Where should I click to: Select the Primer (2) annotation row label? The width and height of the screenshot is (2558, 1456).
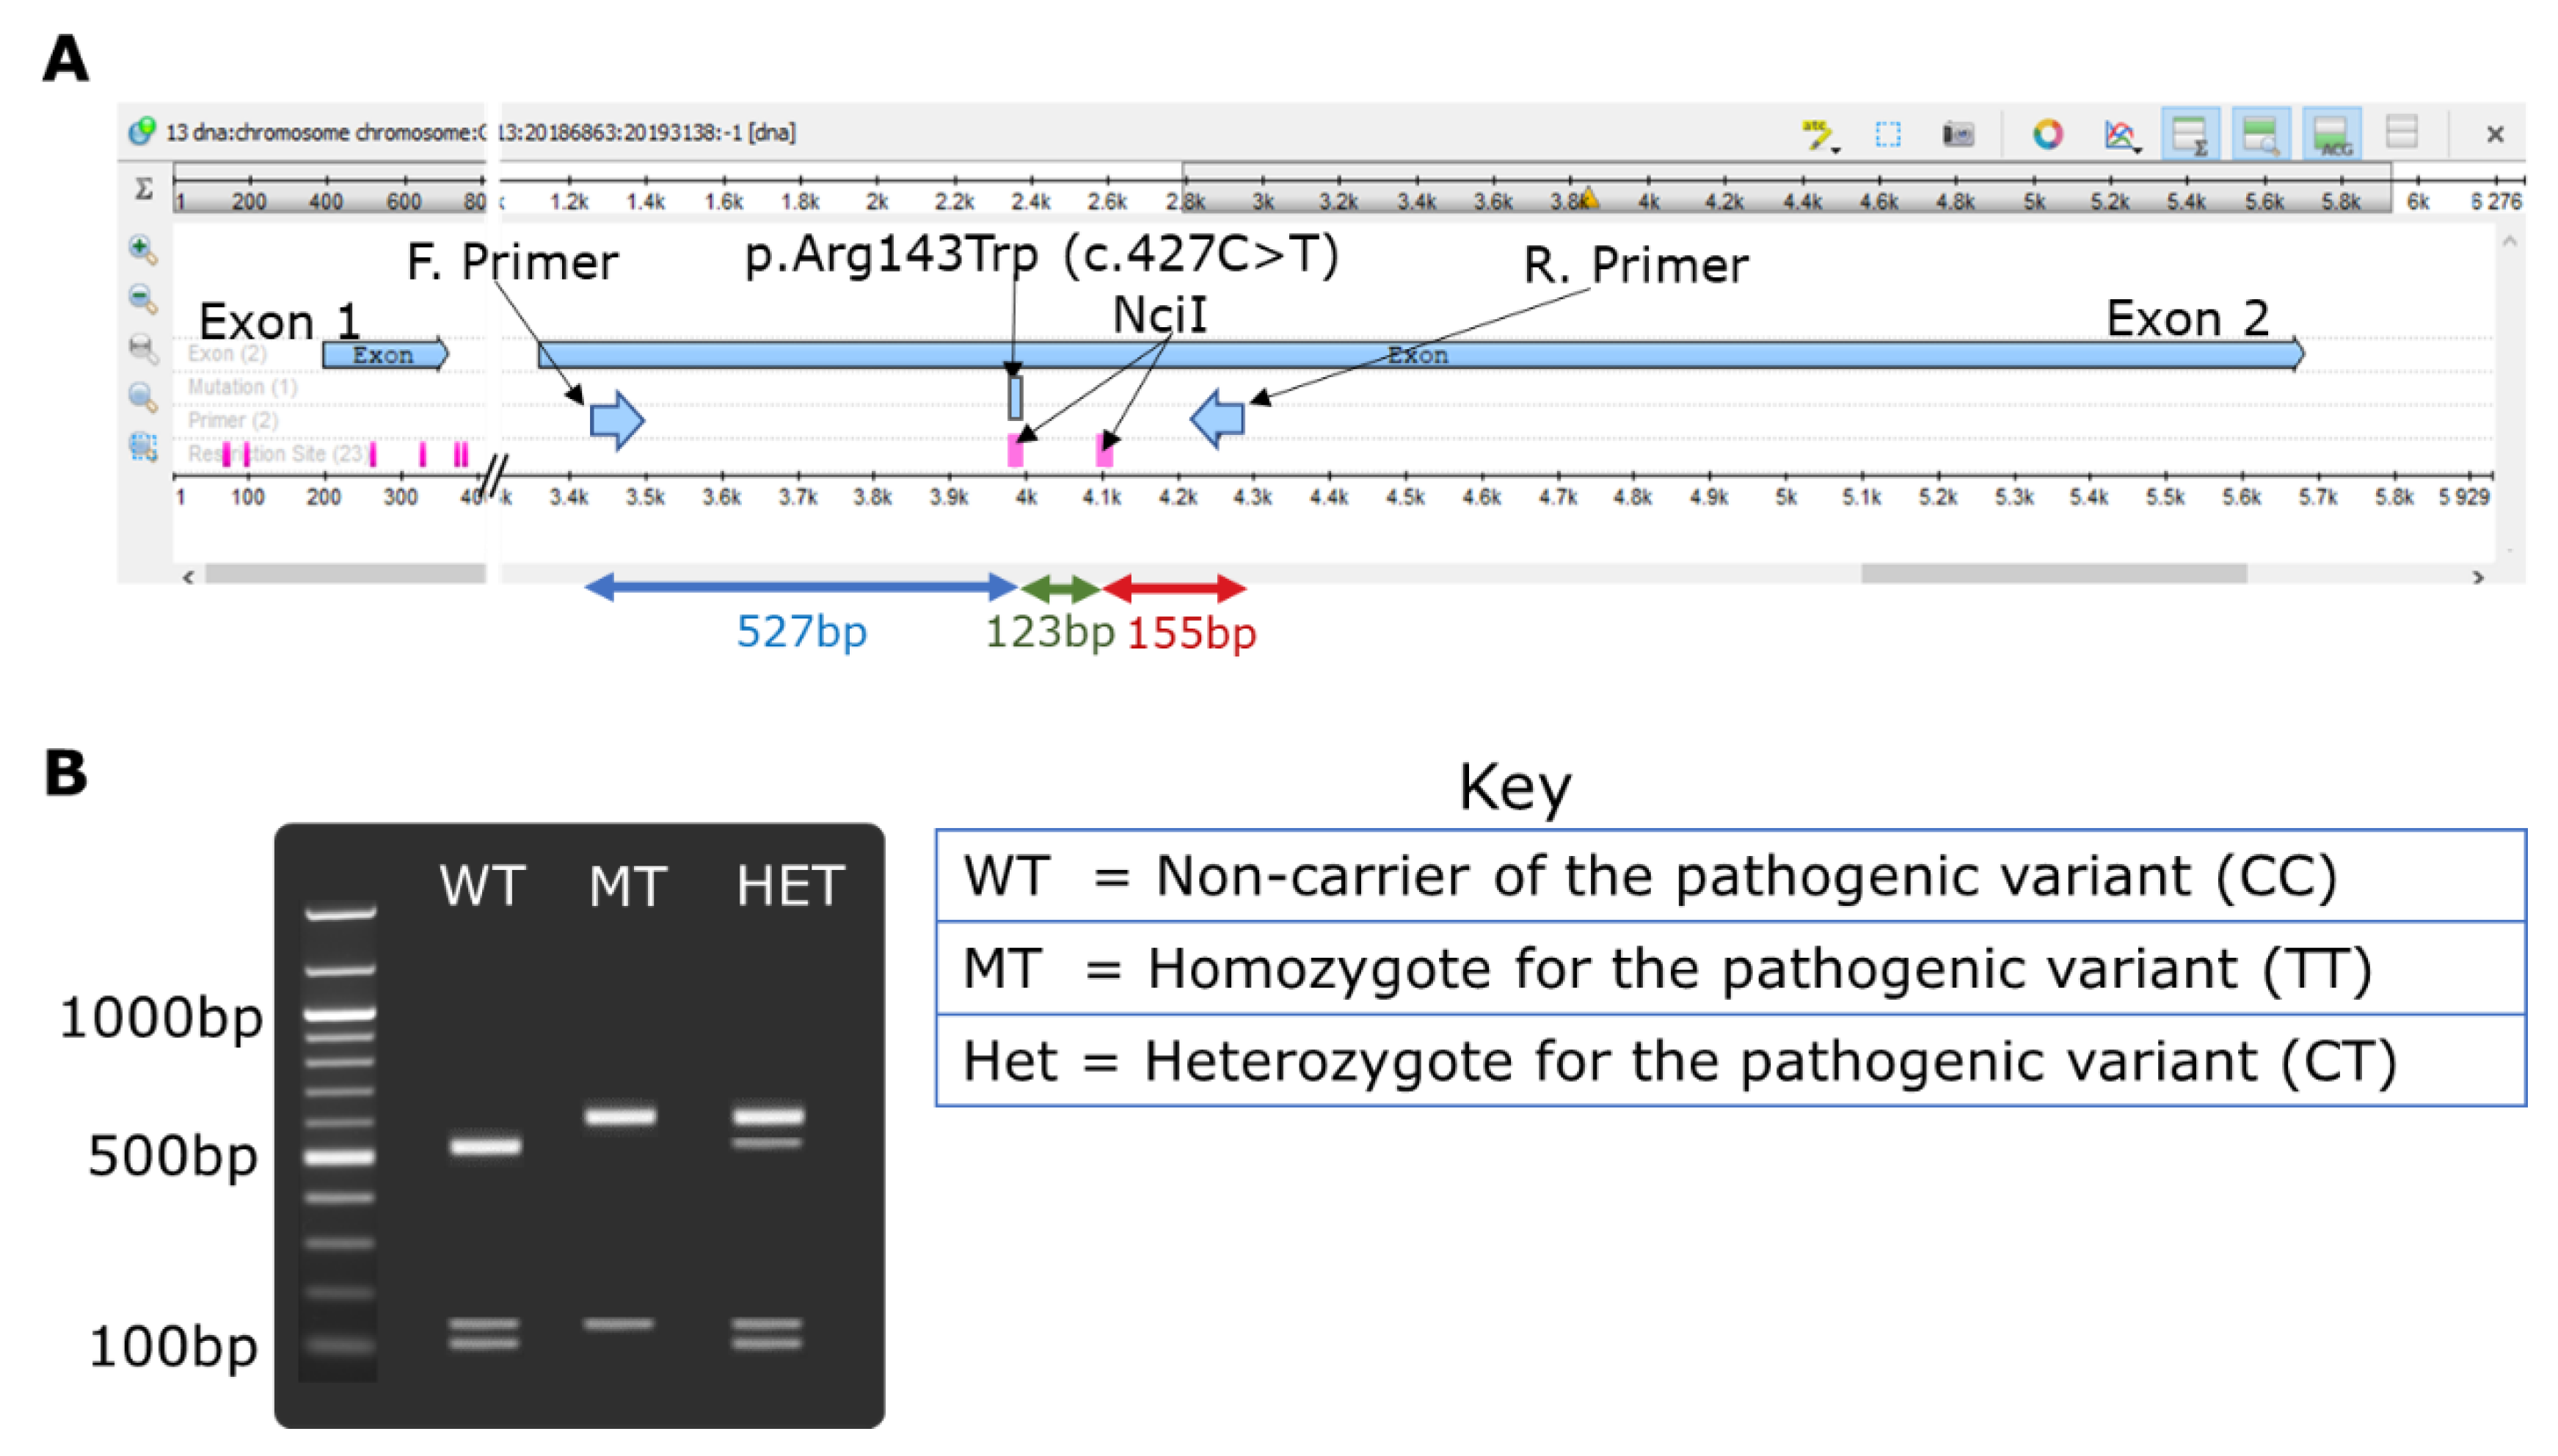pos(232,420)
